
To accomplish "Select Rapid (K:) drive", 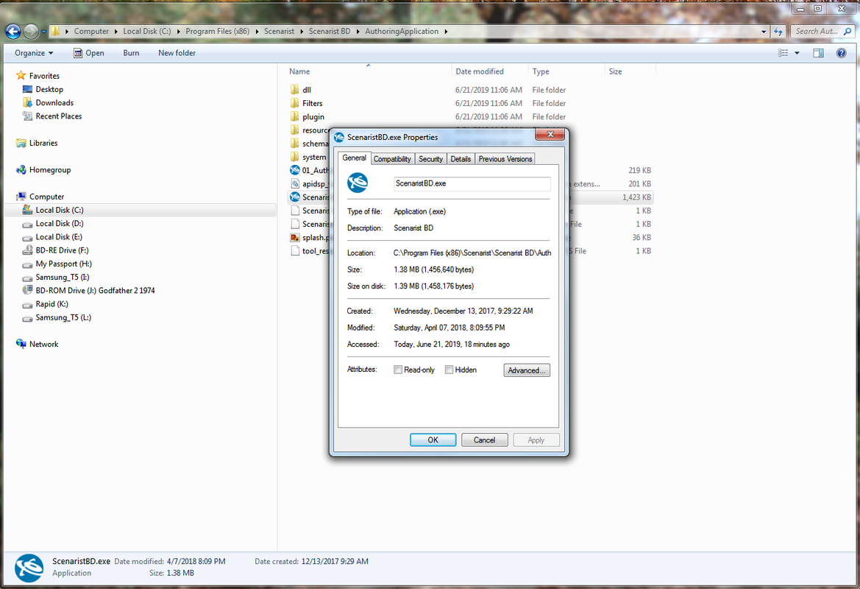I will click(x=46, y=304).
